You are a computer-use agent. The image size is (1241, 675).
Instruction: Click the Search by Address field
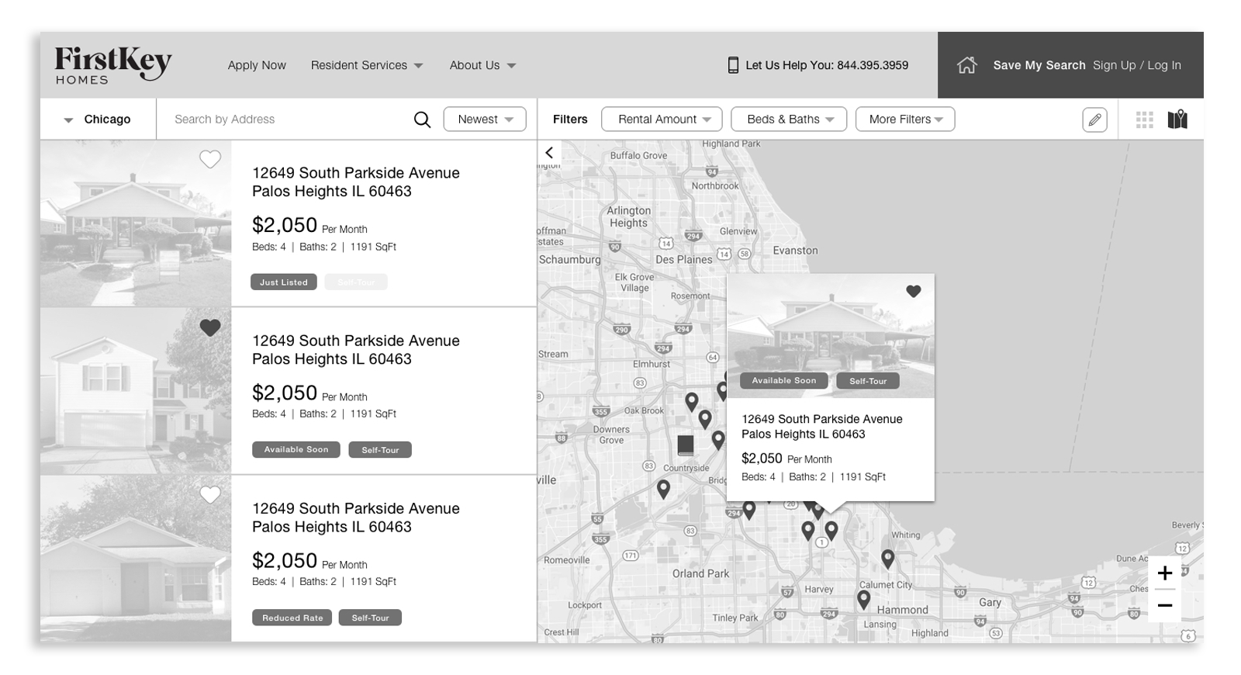coord(287,119)
